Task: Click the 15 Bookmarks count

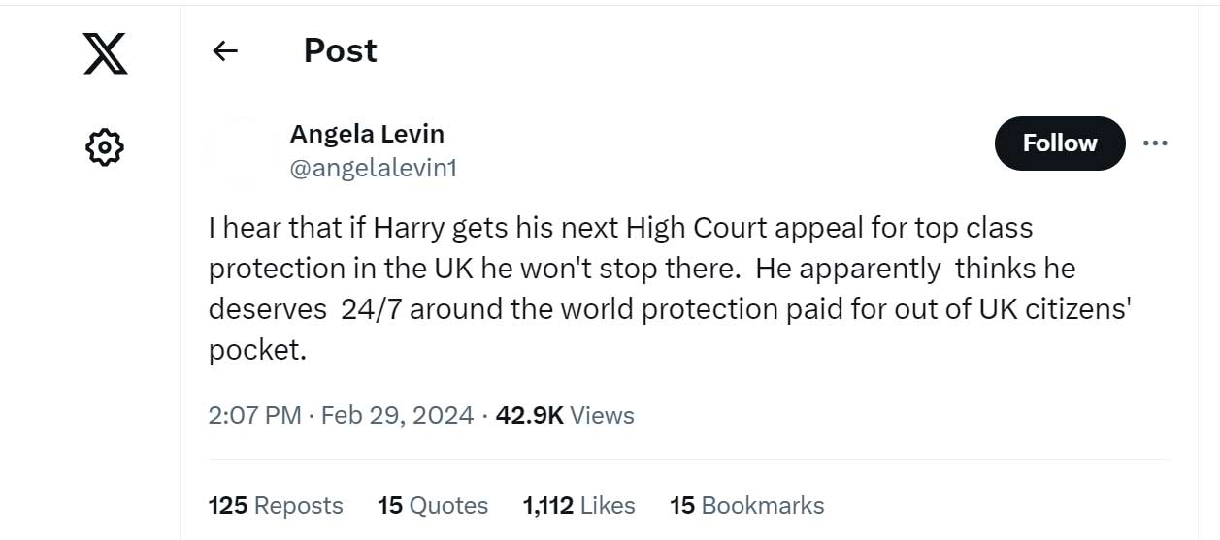Action: [746, 505]
